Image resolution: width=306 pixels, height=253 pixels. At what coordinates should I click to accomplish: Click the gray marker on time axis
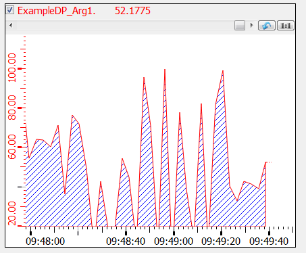click(x=78, y=233)
